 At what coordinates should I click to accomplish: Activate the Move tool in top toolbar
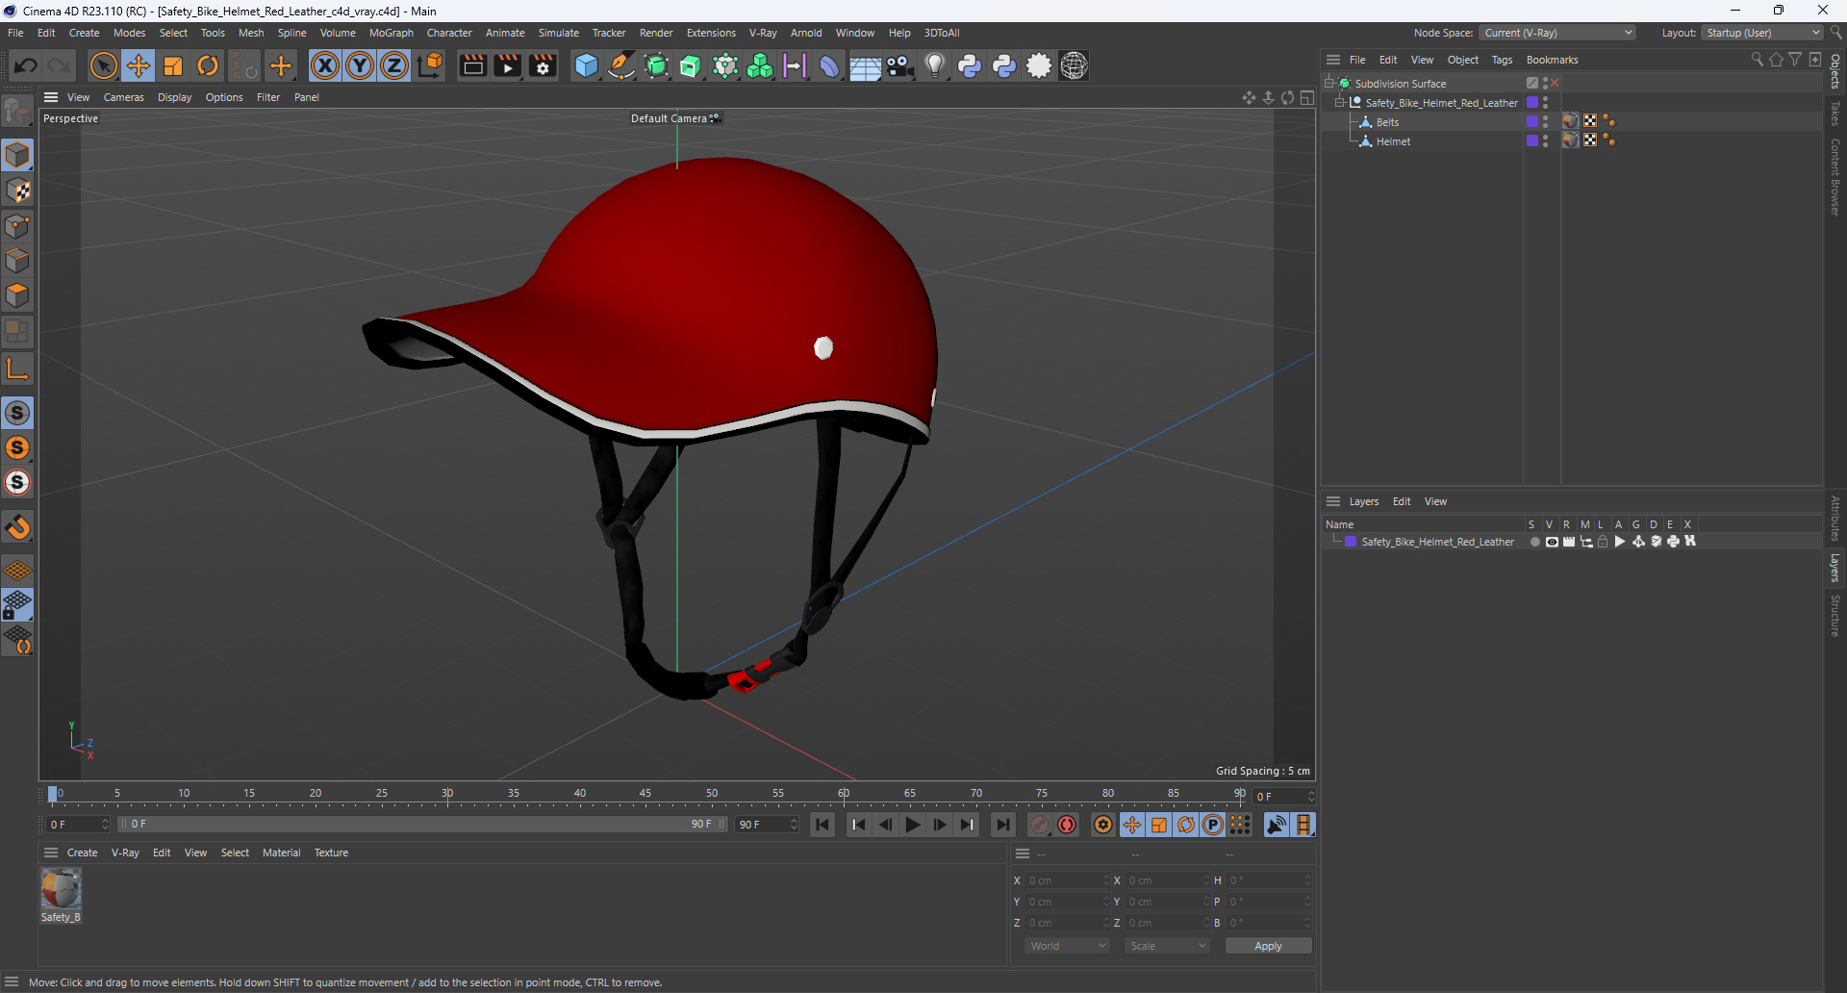coord(139,65)
